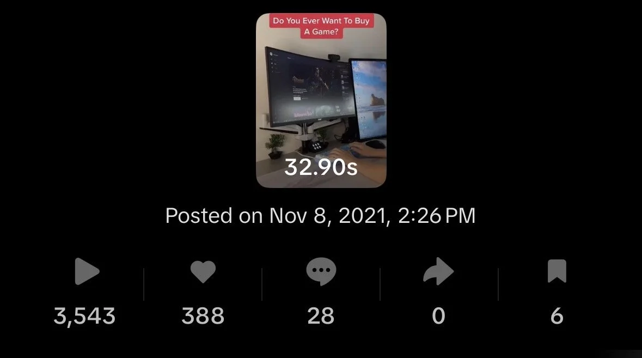
Task: Tap the heart likes icon
Action: 203,271
